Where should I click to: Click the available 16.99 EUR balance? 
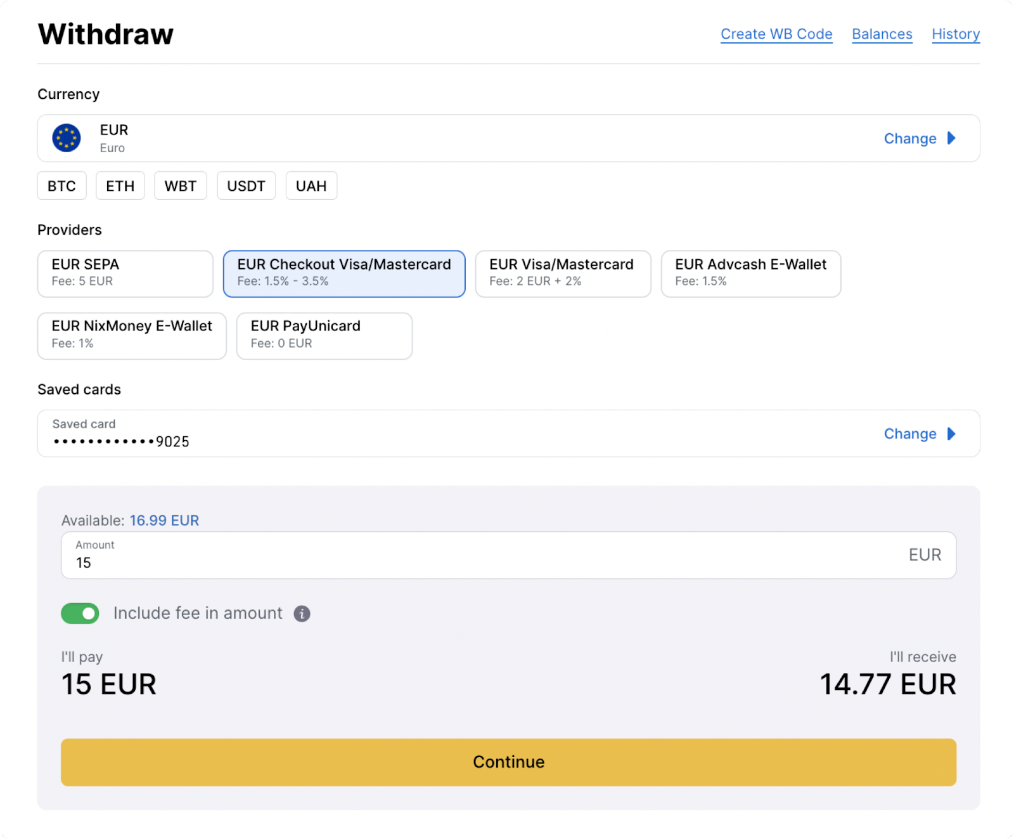[x=164, y=521]
